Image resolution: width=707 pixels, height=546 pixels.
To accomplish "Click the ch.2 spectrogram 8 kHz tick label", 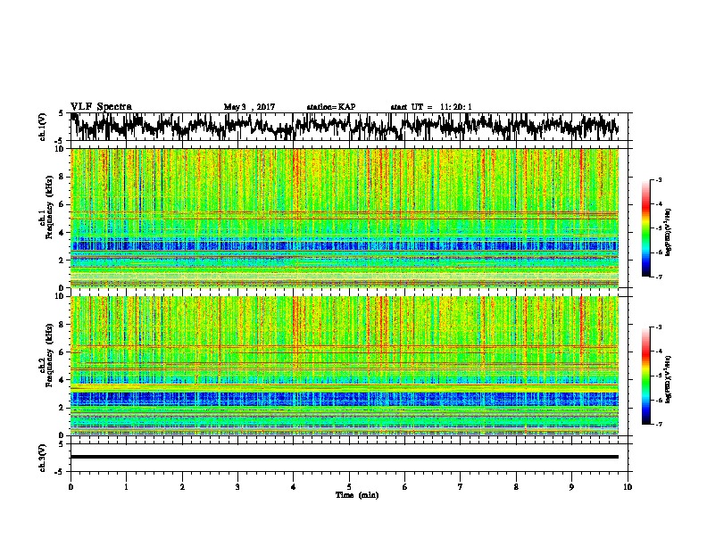I will tap(62, 325).
